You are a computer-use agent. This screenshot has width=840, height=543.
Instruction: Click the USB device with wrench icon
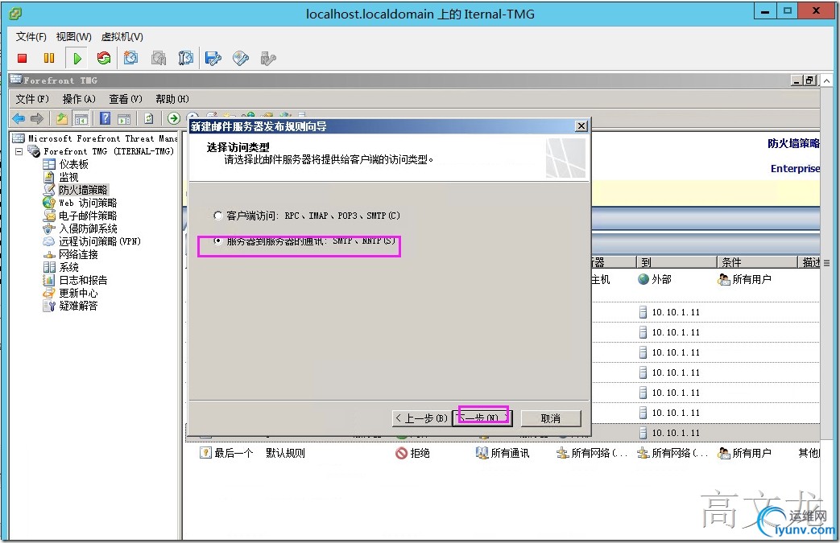268,58
